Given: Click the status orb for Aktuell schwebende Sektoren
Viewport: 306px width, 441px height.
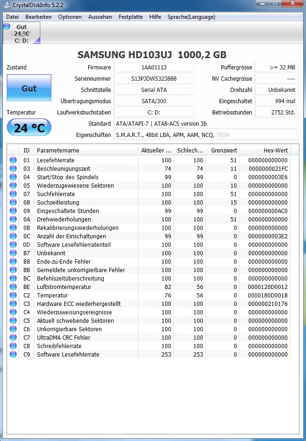Looking at the screenshot, I should (x=13, y=320).
